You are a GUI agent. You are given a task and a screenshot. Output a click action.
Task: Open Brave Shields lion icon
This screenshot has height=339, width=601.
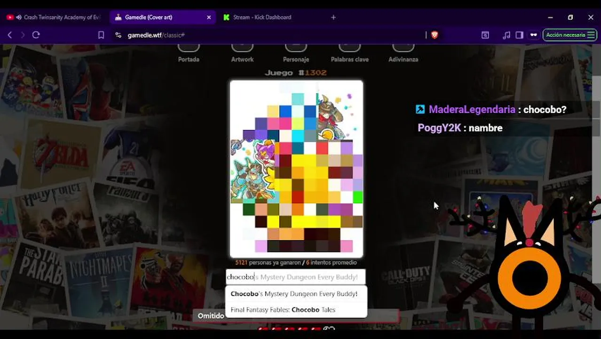[435, 35]
